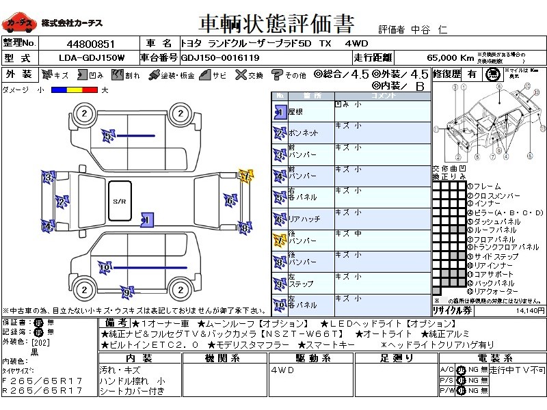Click scratch marker 10 on the left side view
This screenshot has width=547, height=410.
(x=105, y=268)
